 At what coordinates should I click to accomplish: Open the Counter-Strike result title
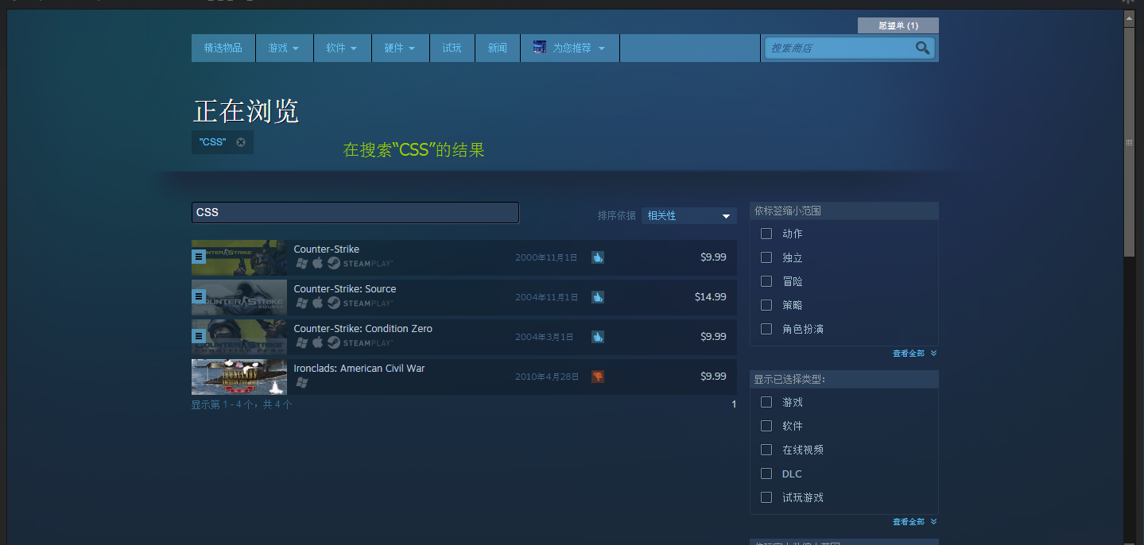click(326, 249)
